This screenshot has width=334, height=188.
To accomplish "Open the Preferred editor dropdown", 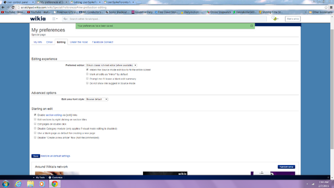I will [x=111, y=65].
